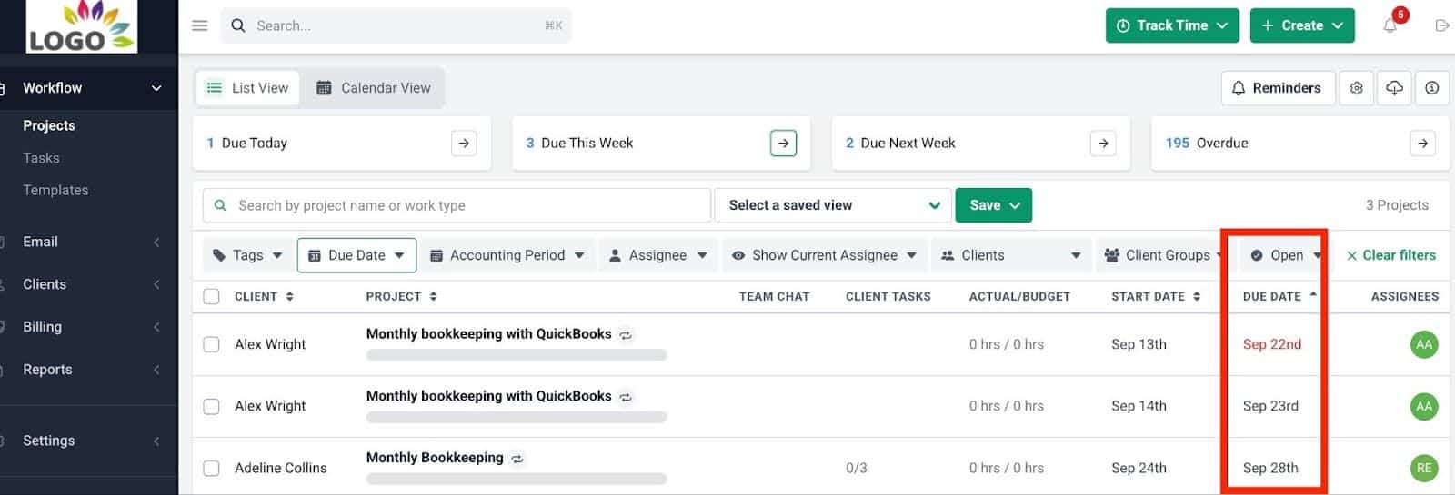1455x495 pixels.
Task: Open the settings gear icon near Reminders
Action: 1356,88
